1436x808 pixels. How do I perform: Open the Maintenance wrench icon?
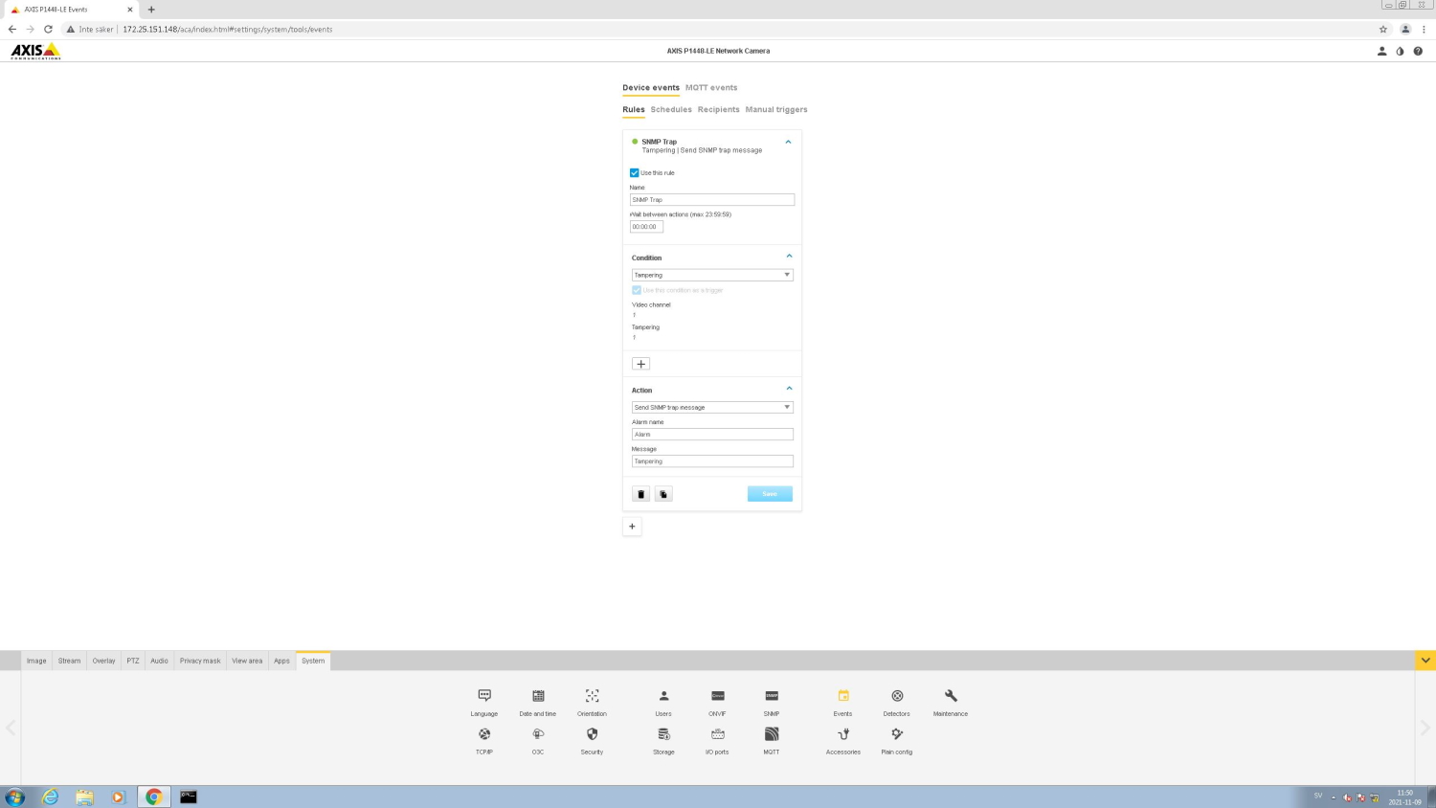click(951, 696)
